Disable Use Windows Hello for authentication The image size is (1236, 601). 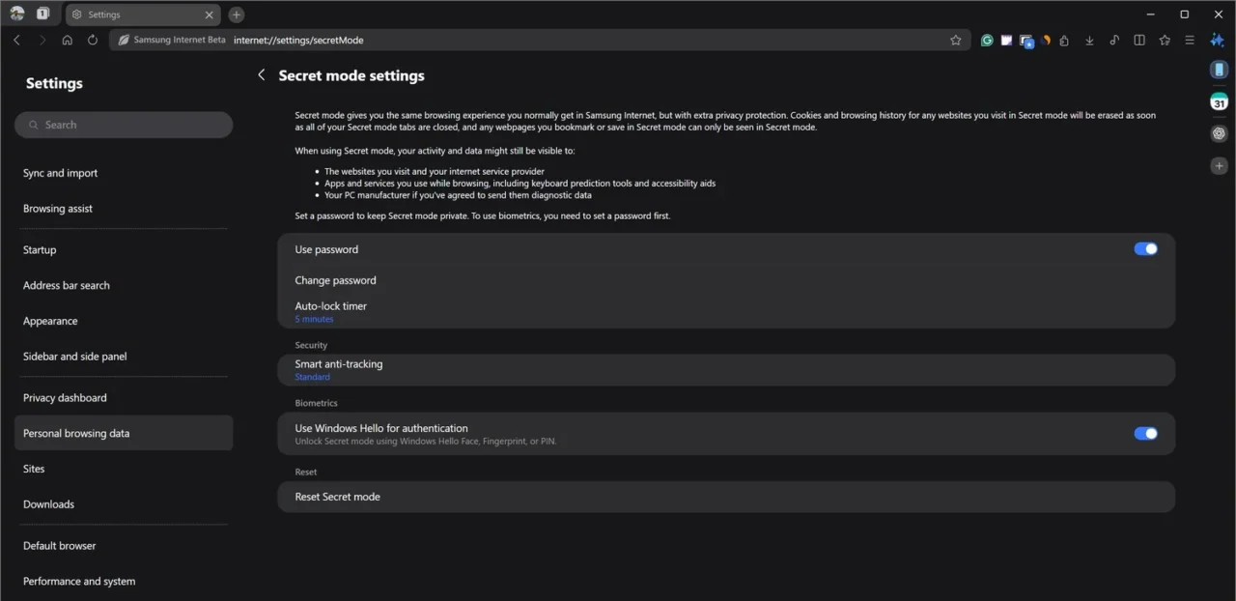1145,433
